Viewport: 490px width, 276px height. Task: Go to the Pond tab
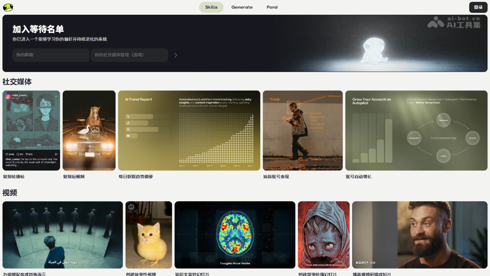click(x=272, y=7)
